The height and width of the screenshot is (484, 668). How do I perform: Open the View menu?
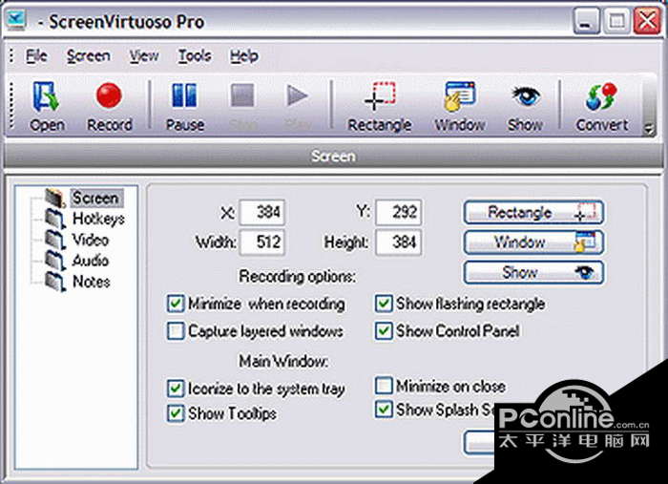coord(144,55)
